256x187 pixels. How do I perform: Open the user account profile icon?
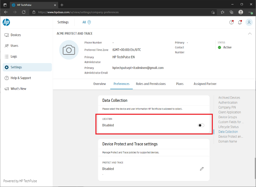[249, 22]
